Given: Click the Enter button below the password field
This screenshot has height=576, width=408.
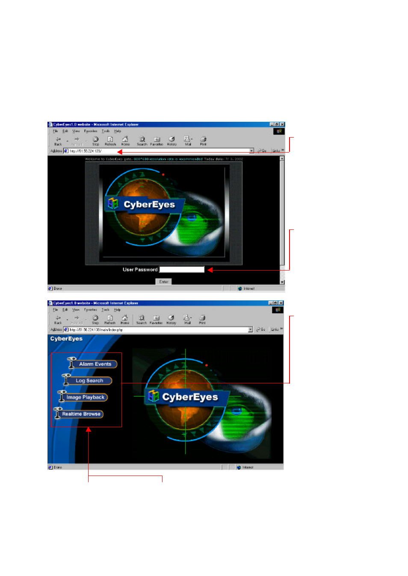Looking at the screenshot, I should (164, 282).
